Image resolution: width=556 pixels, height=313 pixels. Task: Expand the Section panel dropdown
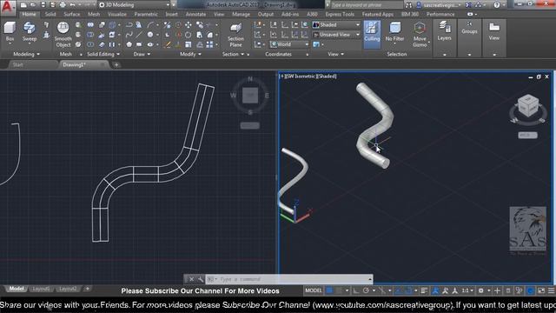(x=233, y=54)
